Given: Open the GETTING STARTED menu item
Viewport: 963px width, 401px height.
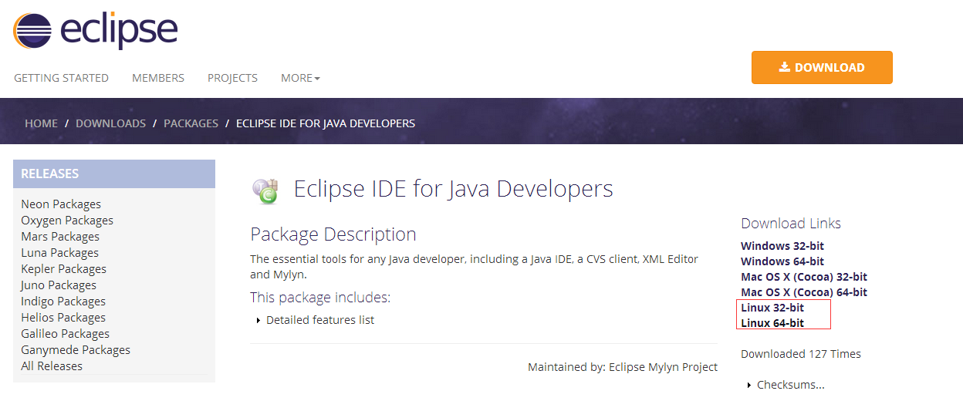Looking at the screenshot, I should pos(61,78).
